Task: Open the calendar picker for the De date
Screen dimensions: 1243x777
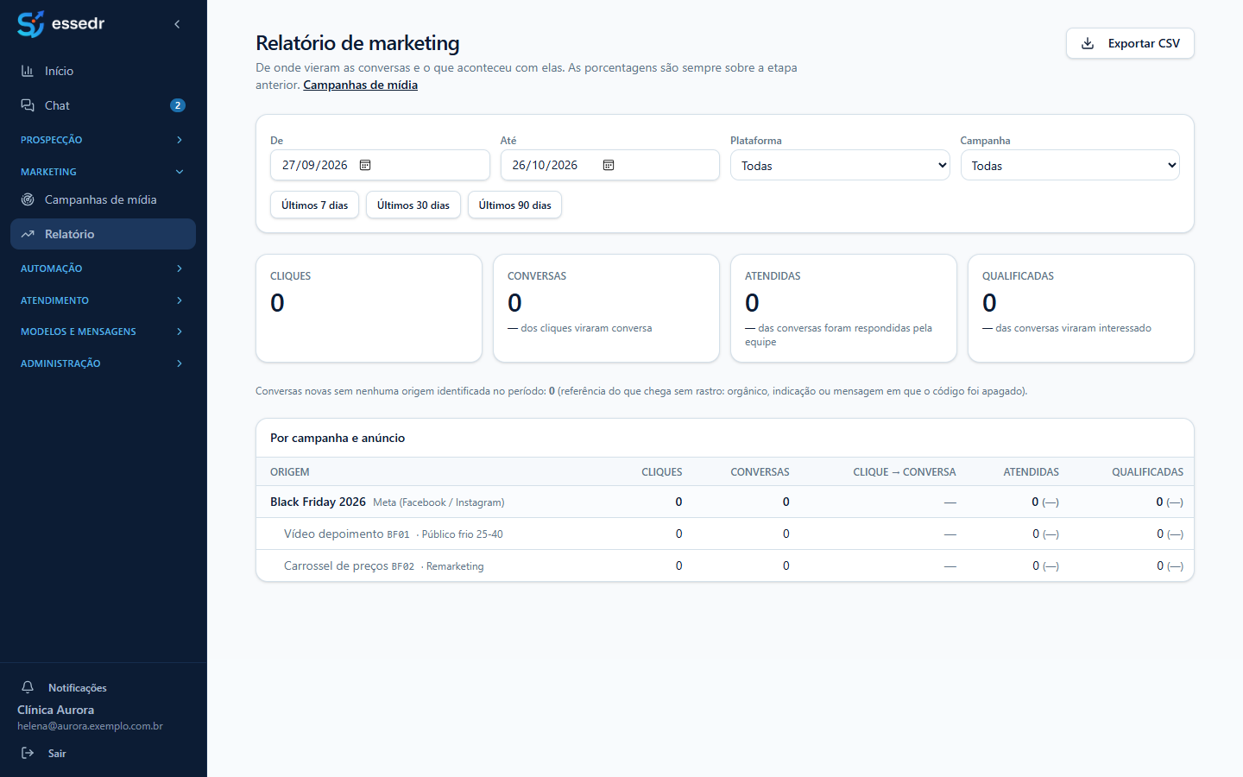Action: 365,165
